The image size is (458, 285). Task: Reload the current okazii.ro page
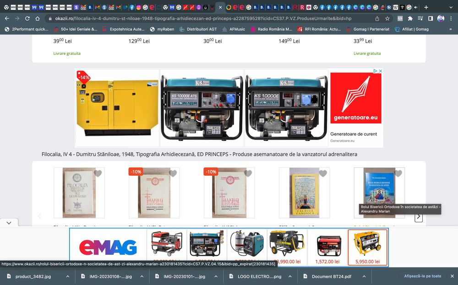click(27, 18)
